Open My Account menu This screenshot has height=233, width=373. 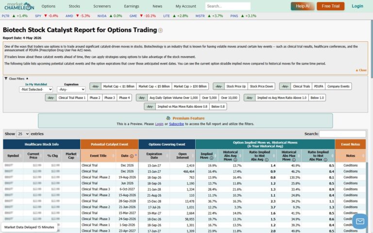pyautogui.click(x=186, y=6)
